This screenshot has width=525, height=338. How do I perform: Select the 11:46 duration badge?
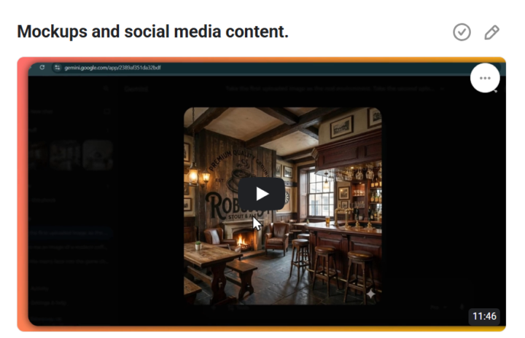pos(484,316)
